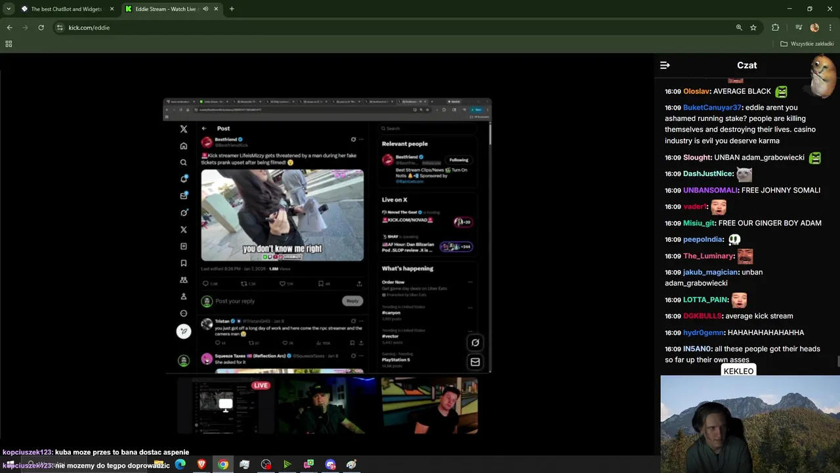This screenshot has width=840, height=473.
Task: Open the Chrome three-dot menu
Action: click(831, 28)
